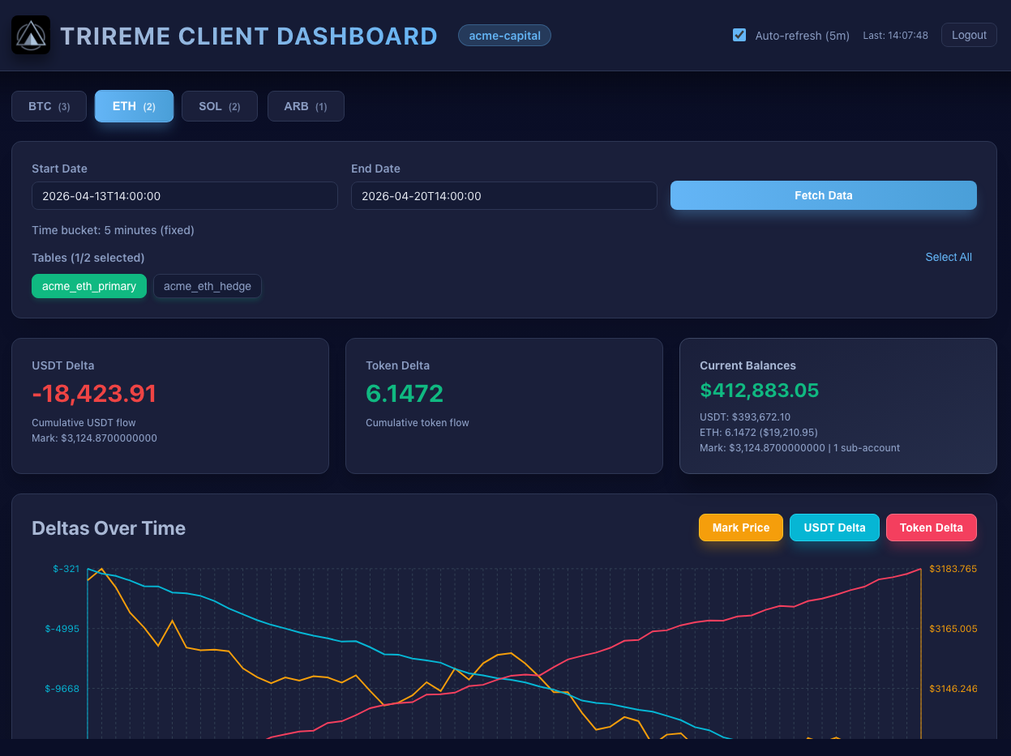
Task: Click the $412,883.05 balance value
Action: 759,391
